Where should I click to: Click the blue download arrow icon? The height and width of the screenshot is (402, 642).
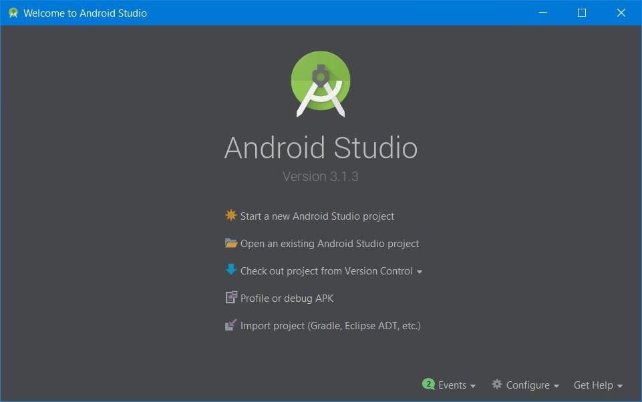[231, 269]
